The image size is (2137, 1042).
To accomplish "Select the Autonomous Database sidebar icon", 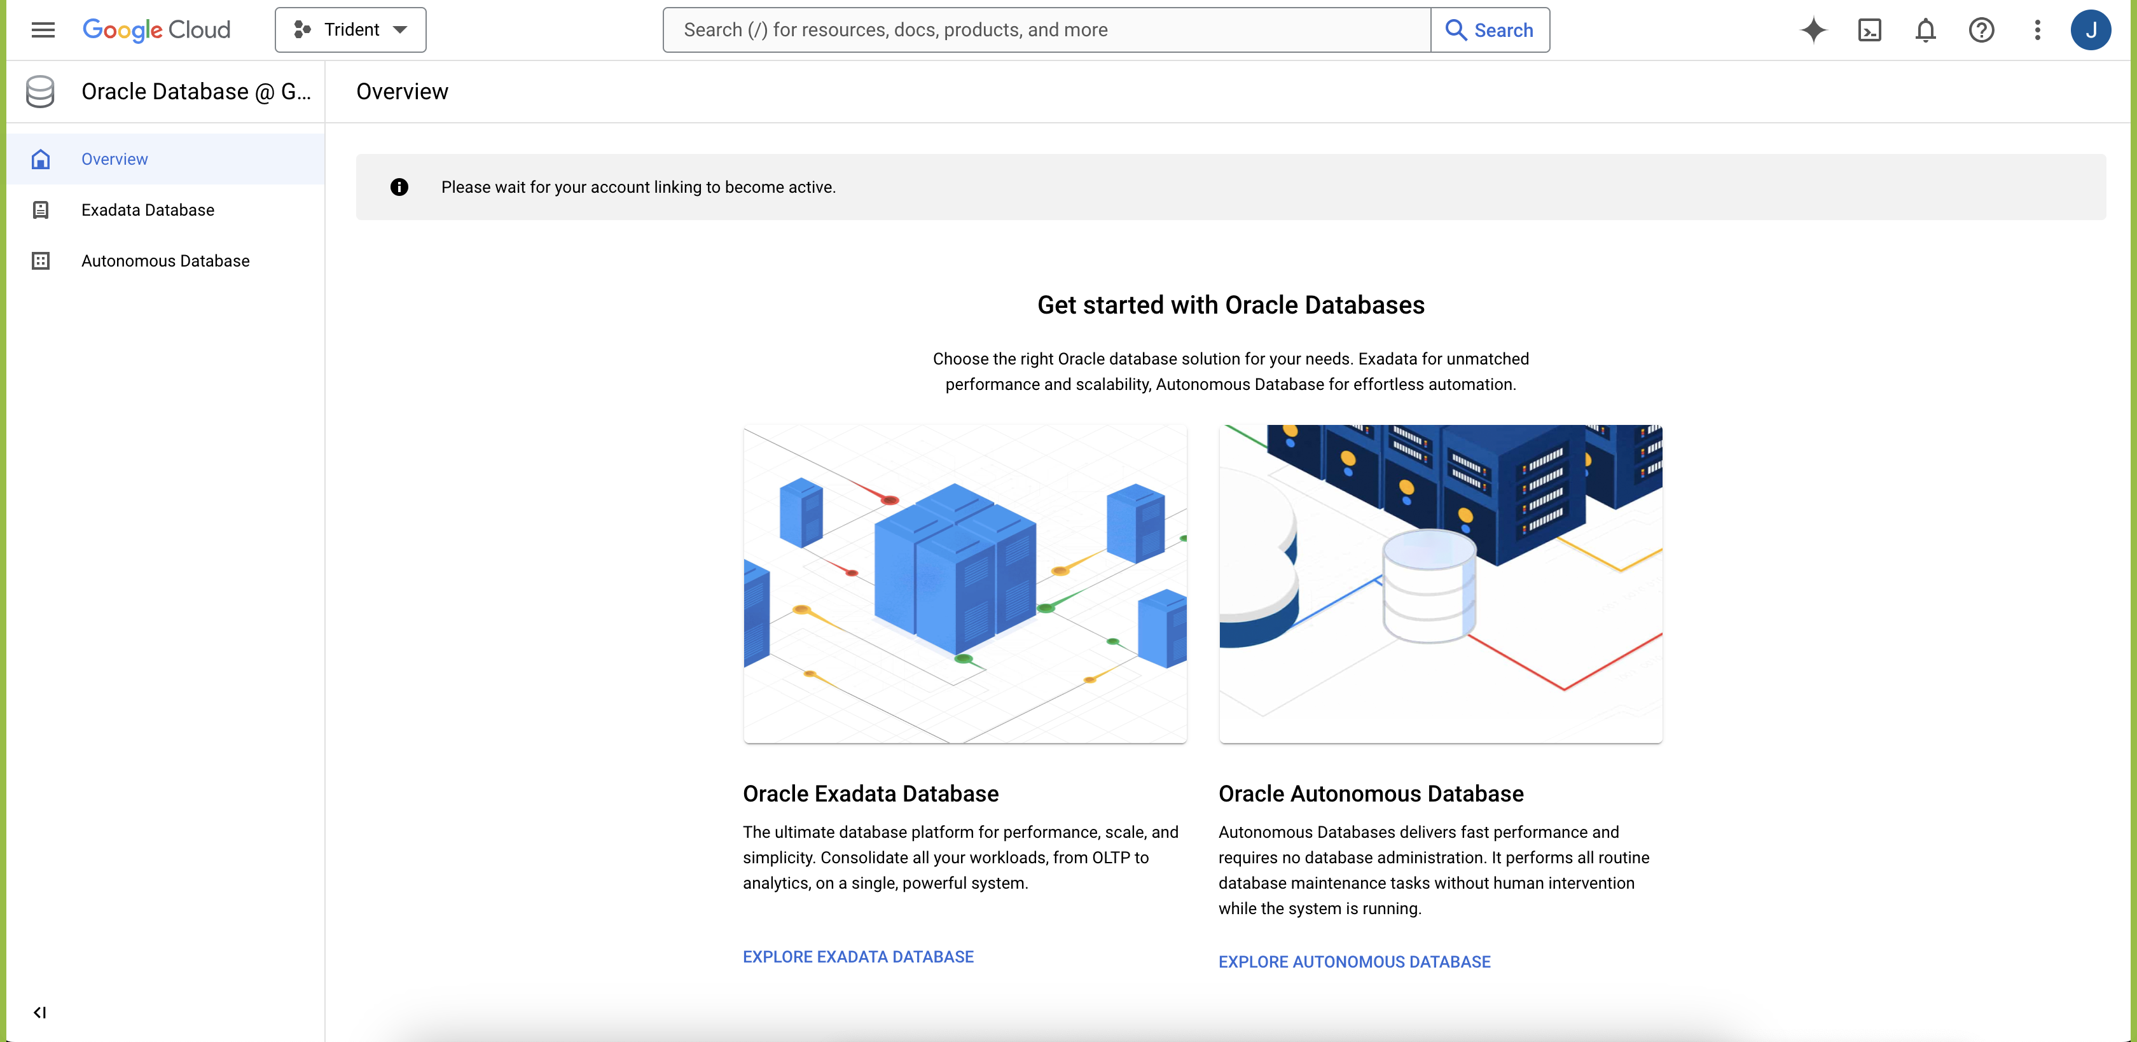I will pos(41,261).
